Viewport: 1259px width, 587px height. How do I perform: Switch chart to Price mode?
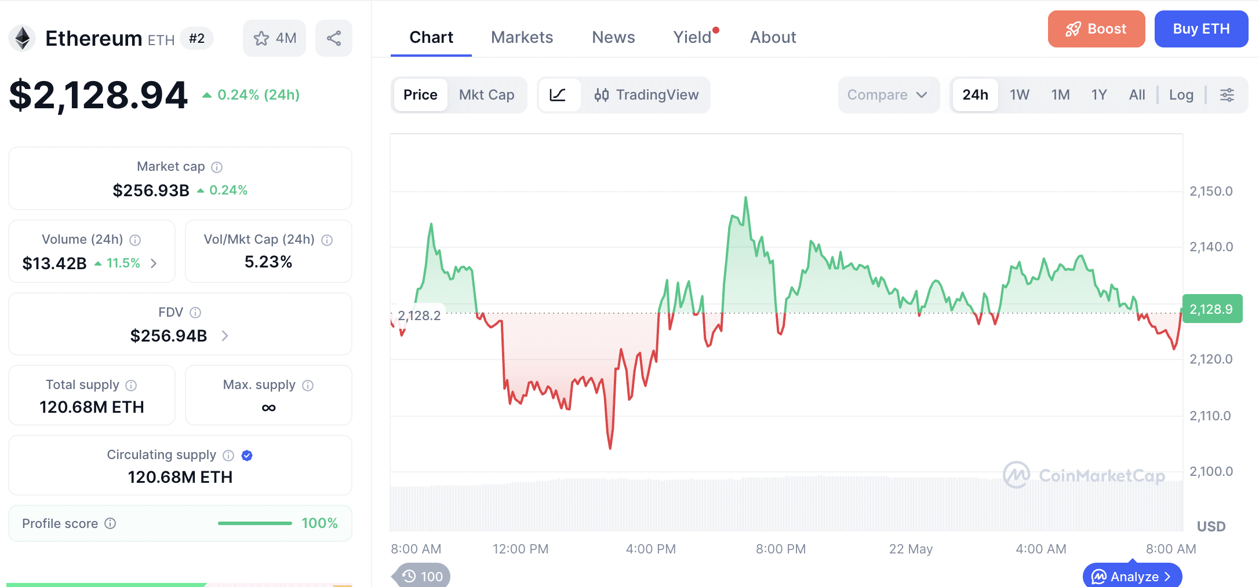click(420, 95)
